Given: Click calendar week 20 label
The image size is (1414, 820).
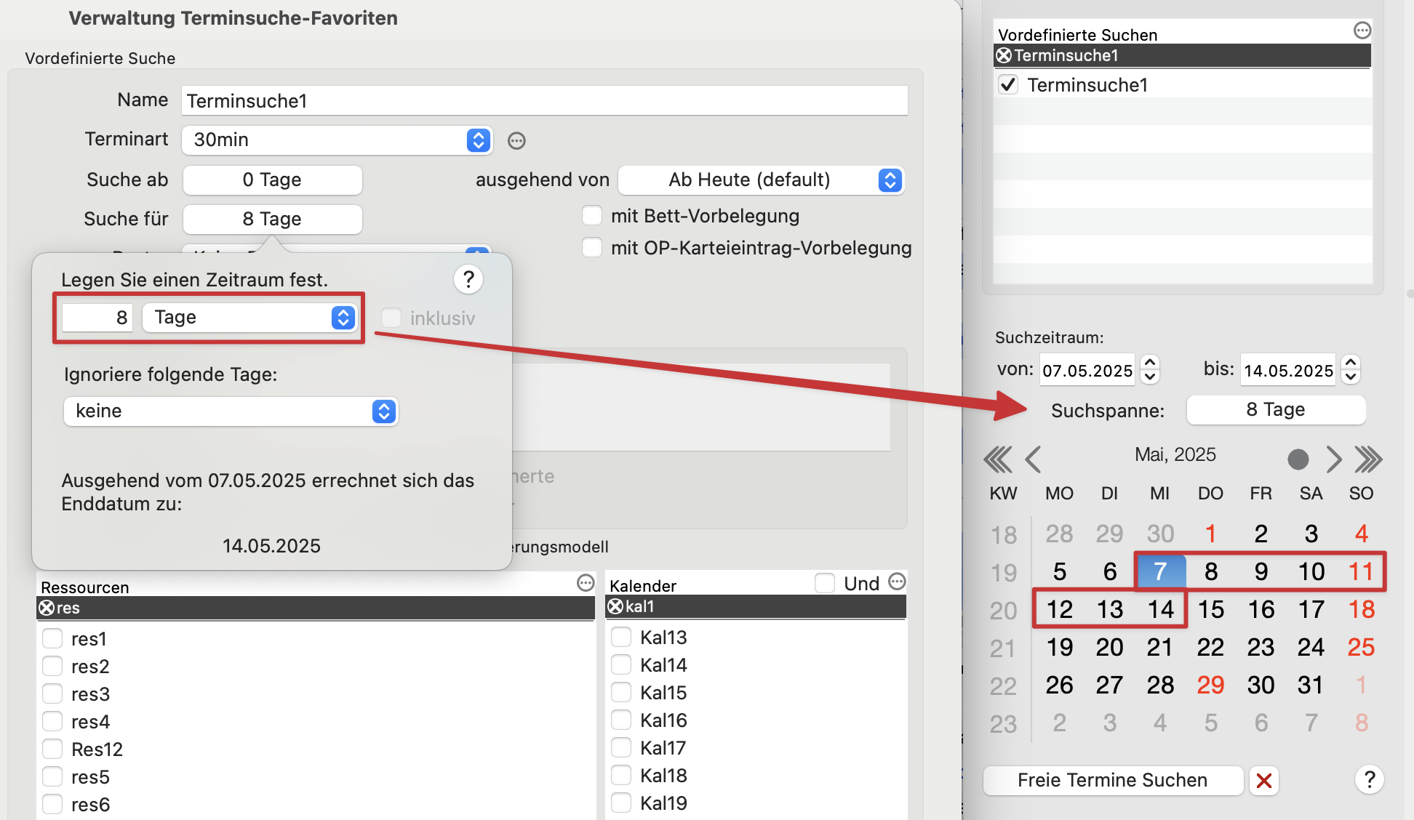Looking at the screenshot, I should tap(1003, 611).
